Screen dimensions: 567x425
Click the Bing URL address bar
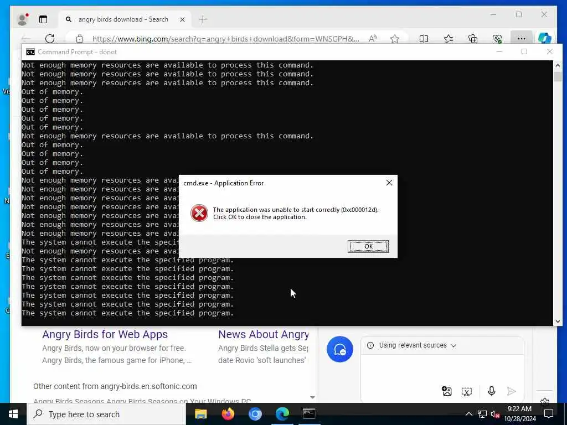point(226,39)
